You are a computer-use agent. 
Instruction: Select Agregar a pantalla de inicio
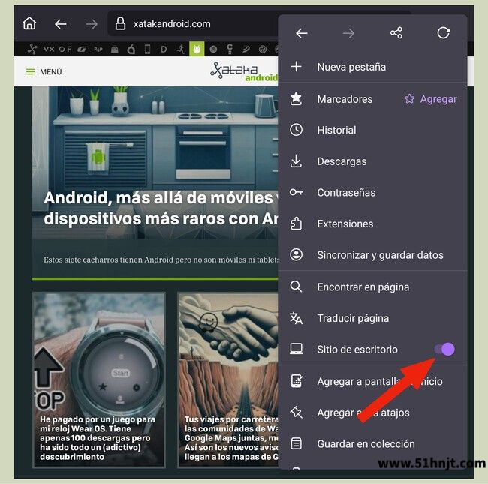pyautogui.click(x=372, y=381)
